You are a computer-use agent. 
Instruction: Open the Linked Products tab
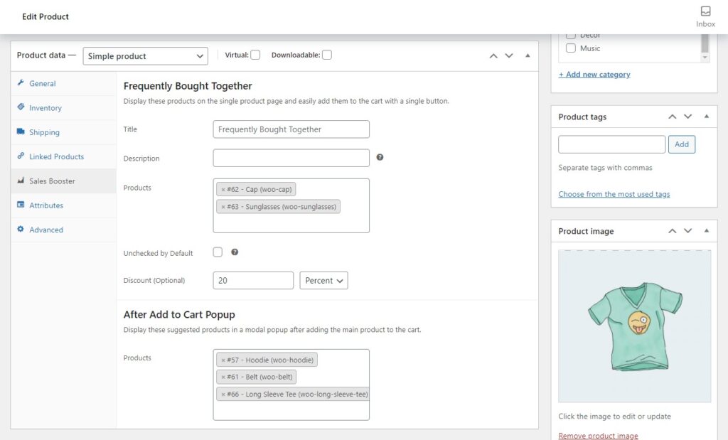(56, 156)
